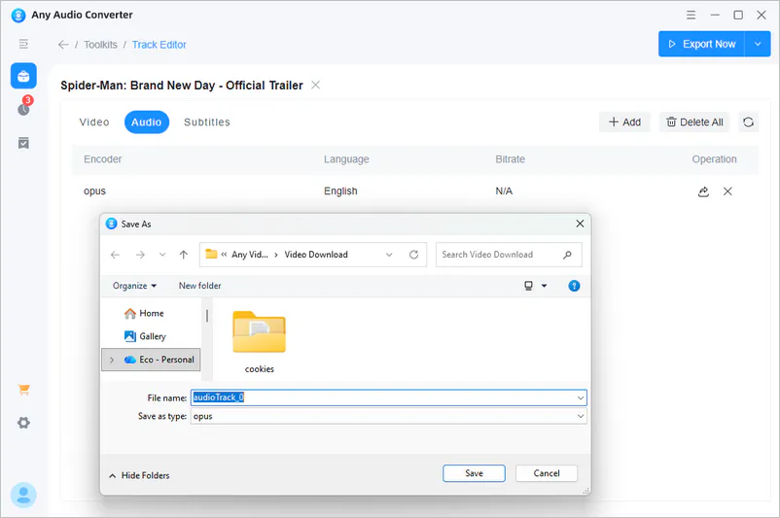Click the Any Vid... path segment
The height and width of the screenshot is (518, 780).
tap(250, 255)
